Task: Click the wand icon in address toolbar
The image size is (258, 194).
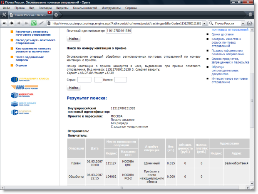Action: point(42,23)
